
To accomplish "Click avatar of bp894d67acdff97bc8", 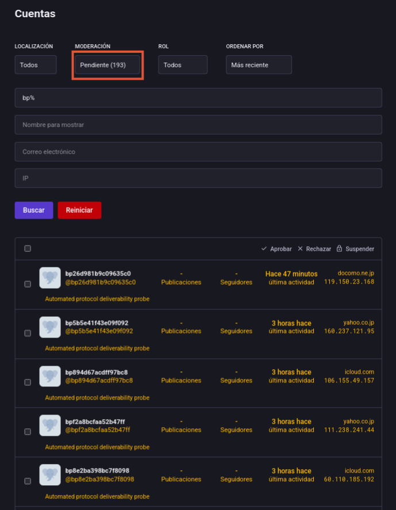I will click(50, 377).
